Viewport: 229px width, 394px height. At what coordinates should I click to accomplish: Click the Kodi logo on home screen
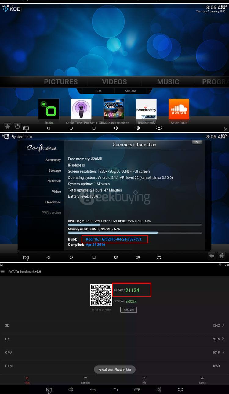(12, 9)
